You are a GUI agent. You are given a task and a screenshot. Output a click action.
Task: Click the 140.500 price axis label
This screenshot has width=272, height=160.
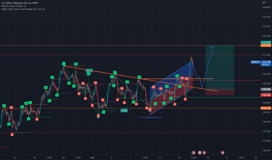tap(266, 74)
